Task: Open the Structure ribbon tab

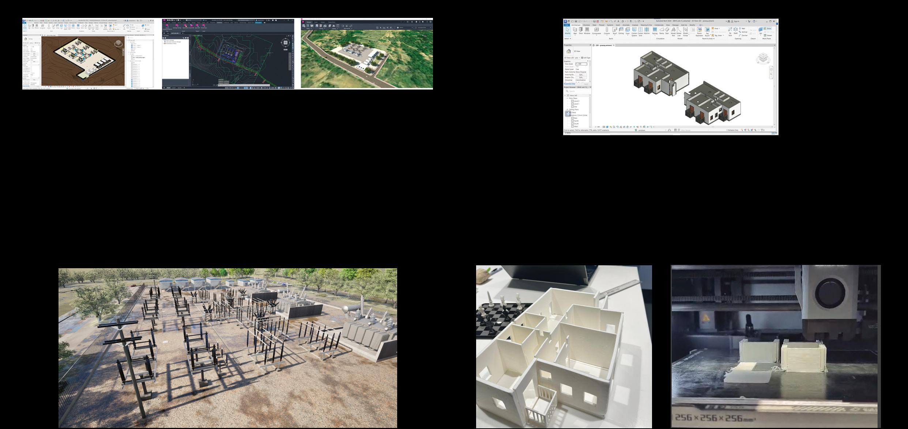Action: 586,25
